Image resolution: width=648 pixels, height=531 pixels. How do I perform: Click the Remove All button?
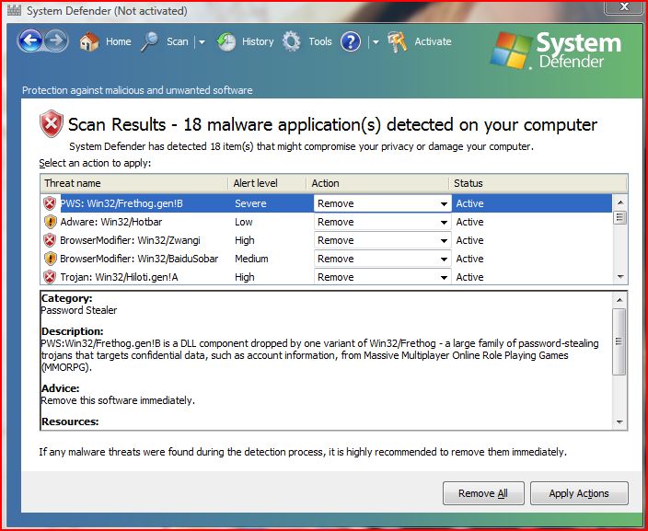click(x=483, y=493)
